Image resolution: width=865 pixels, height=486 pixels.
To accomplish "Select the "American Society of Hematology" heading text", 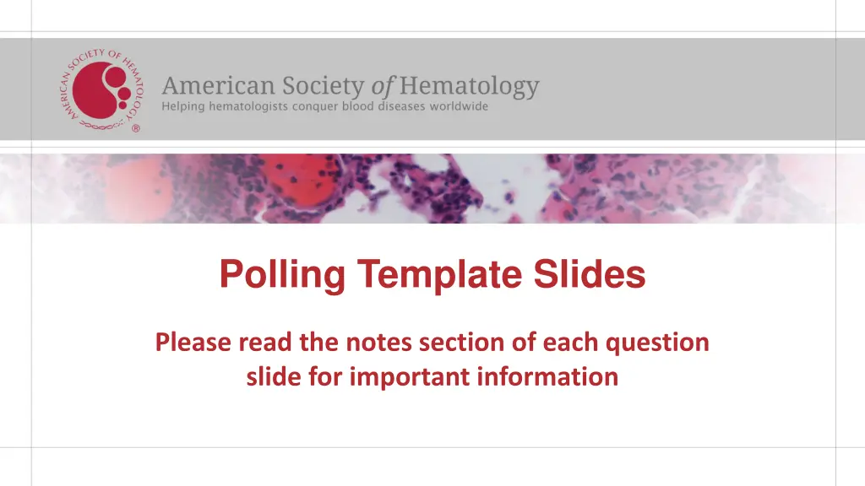I will 350,86.
